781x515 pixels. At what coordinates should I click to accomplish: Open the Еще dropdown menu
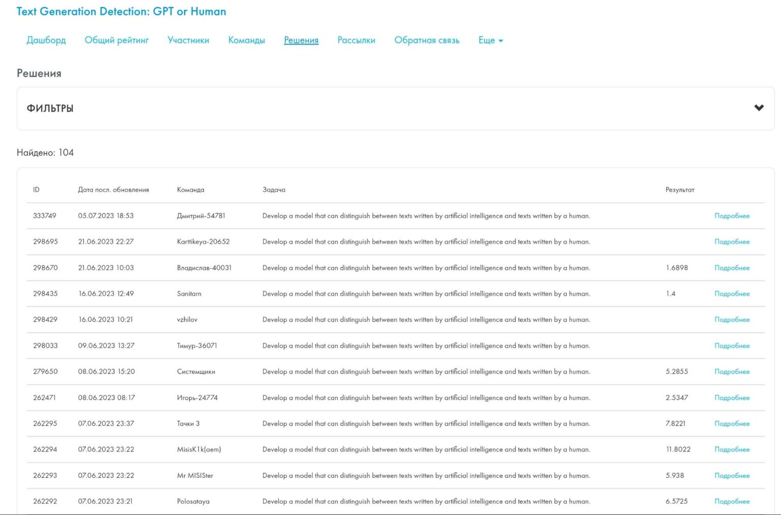tap(490, 40)
